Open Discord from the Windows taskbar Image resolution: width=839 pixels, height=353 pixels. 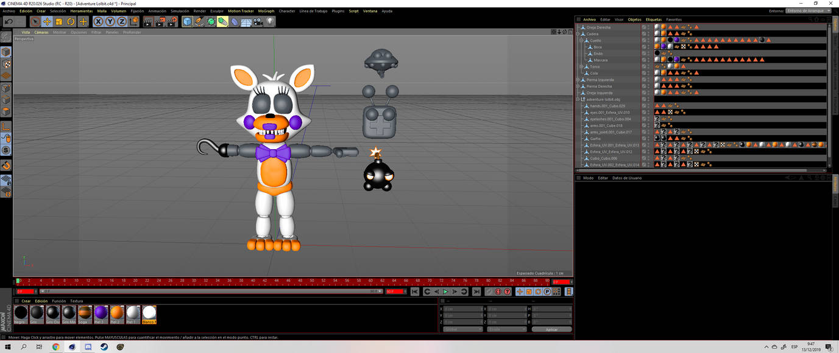(x=88, y=347)
